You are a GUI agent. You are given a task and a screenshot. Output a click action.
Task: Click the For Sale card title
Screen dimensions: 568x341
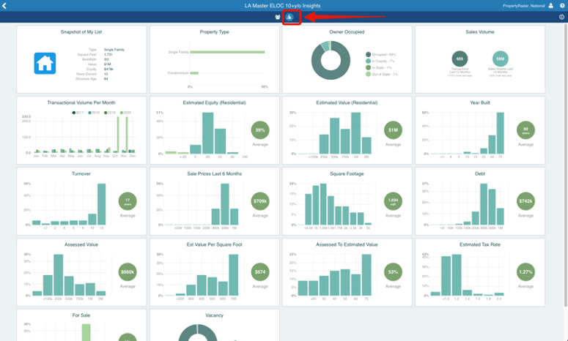click(81, 315)
